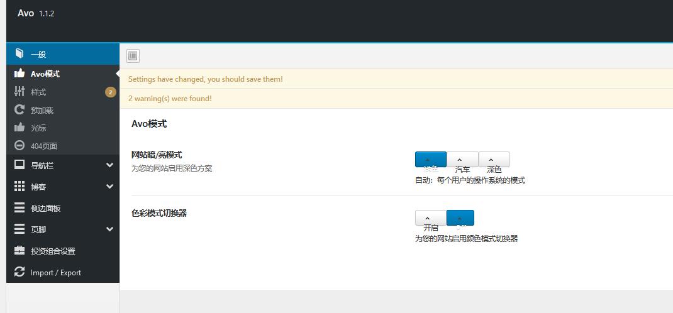This screenshot has height=313, width=673.
Task: Expand the 导航栏 section chevron
Action: pos(109,165)
